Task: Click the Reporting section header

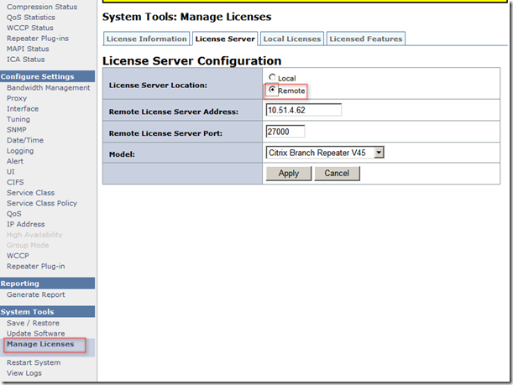Action: tap(48, 284)
